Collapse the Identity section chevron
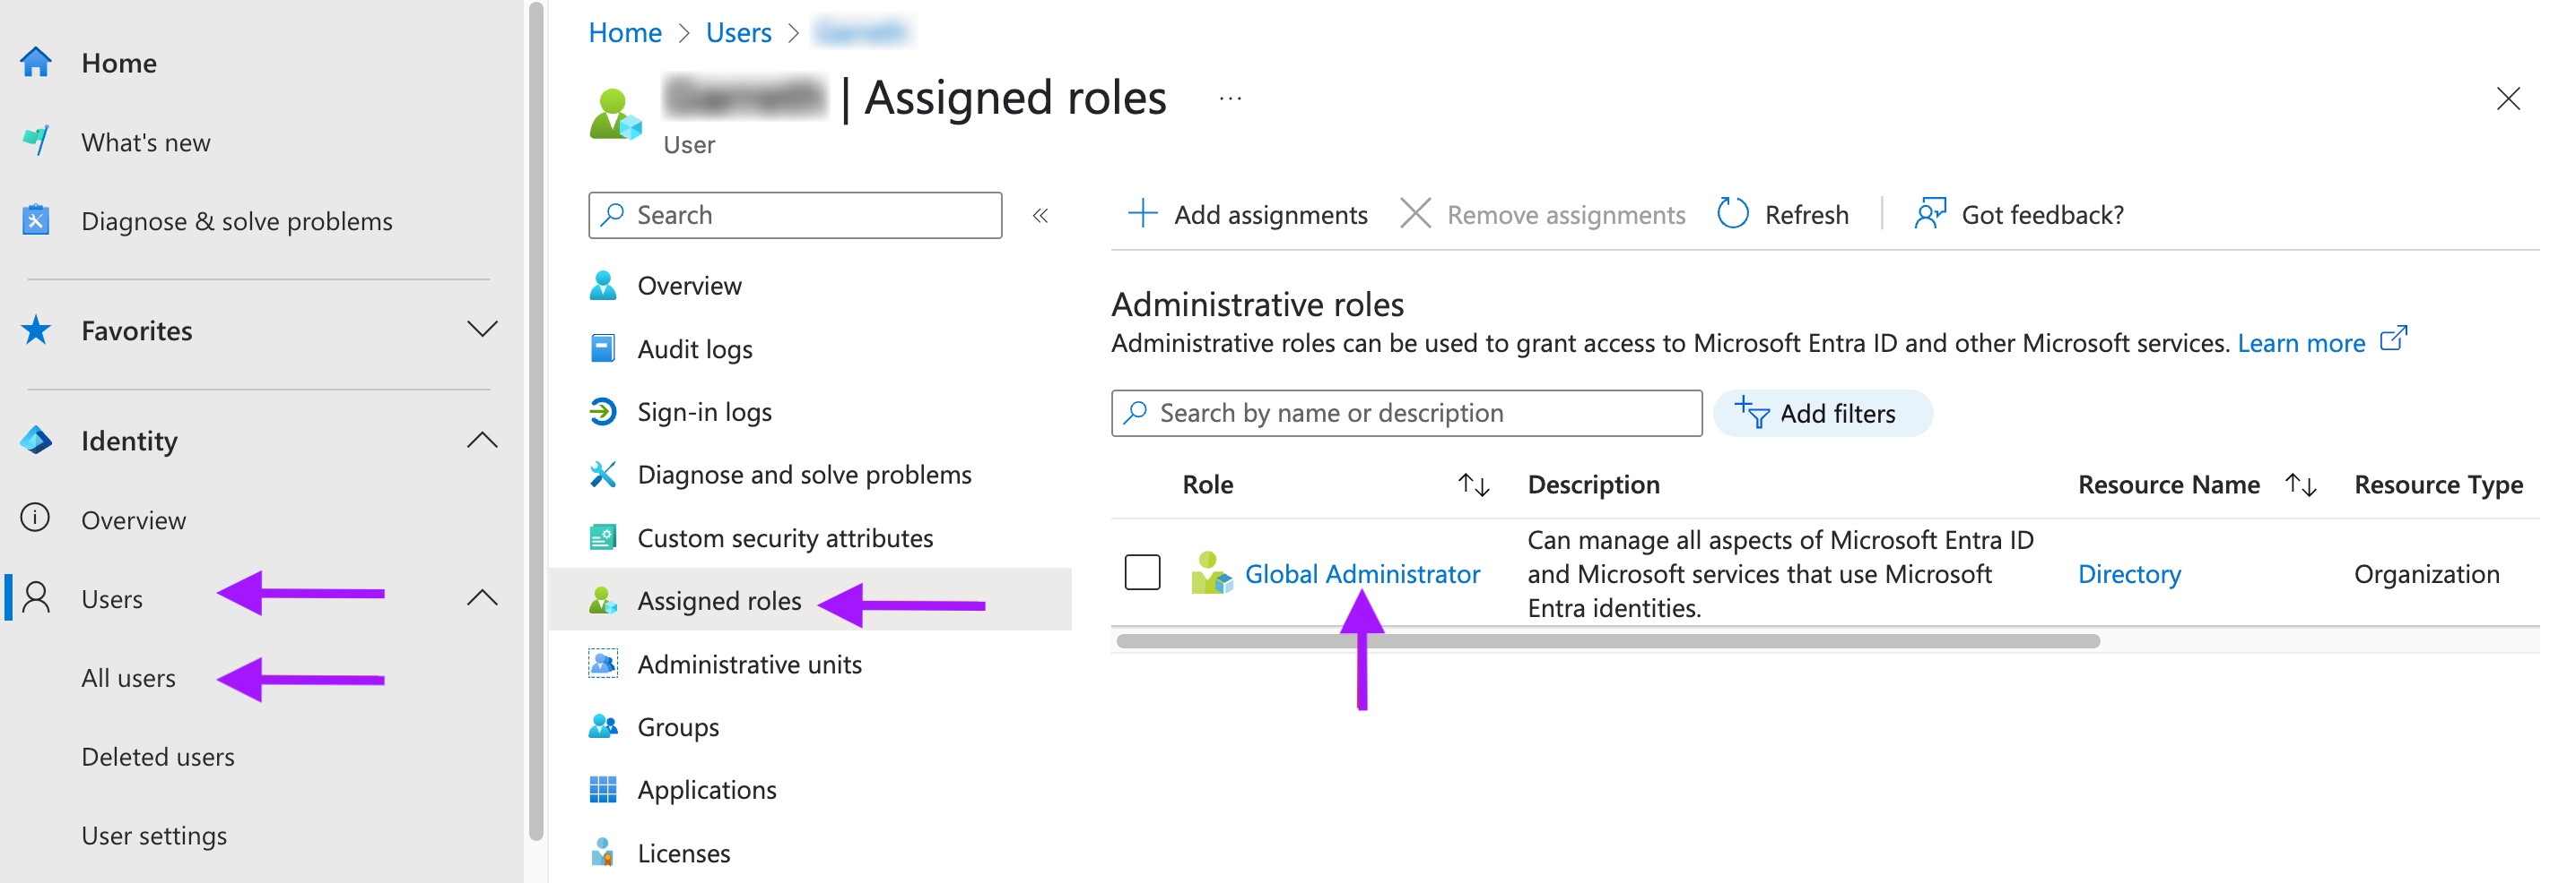 (x=482, y=440)
